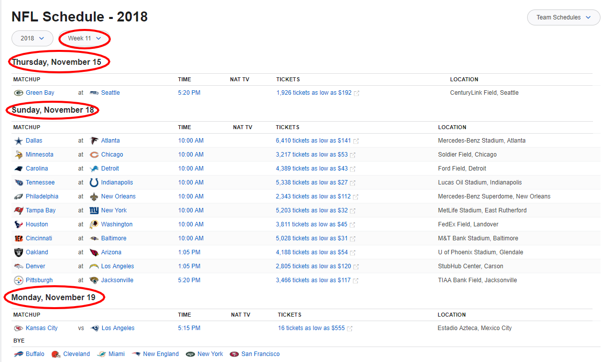
Task: Click the Dallas Cowboys star logo
Action: (18, 141)
